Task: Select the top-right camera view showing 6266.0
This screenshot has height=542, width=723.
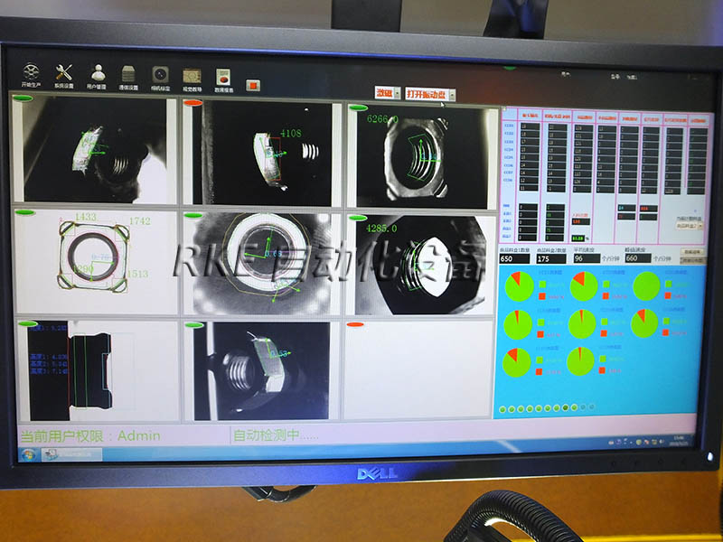Action: coord(422,154)
